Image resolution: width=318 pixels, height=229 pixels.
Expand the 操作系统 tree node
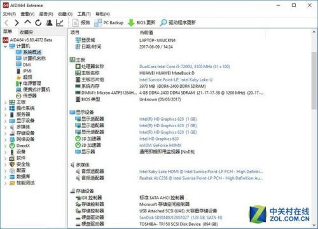coord(5,109)
